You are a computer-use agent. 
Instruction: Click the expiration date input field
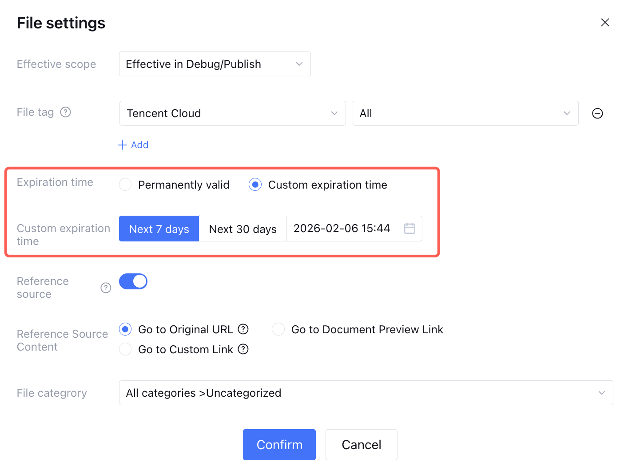pos(342,229)
